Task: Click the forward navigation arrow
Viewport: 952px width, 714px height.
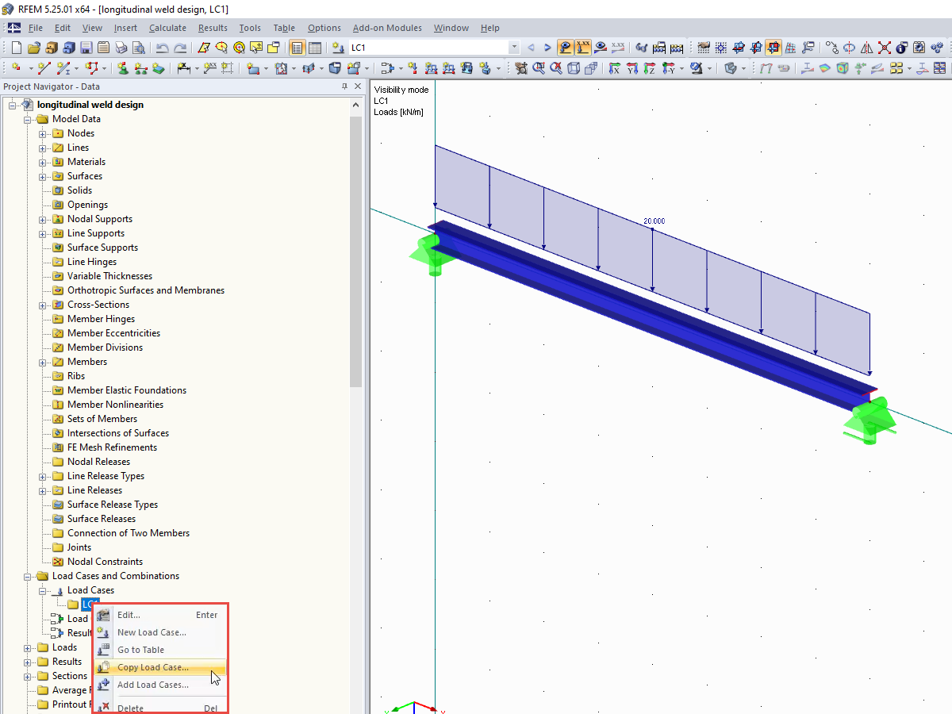Action: click(547, 48)
